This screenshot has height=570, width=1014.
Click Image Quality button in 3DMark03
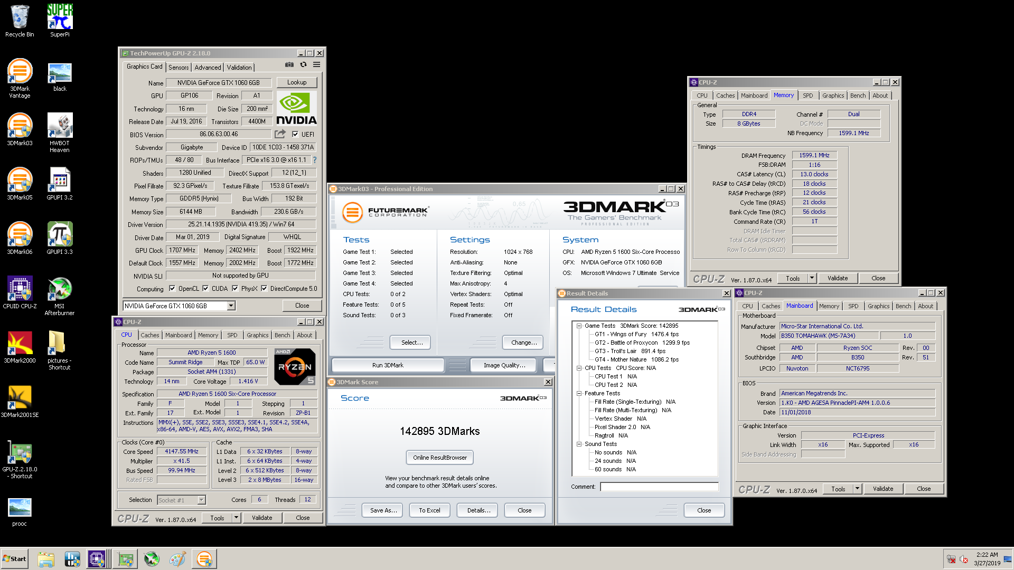point(504,365)
